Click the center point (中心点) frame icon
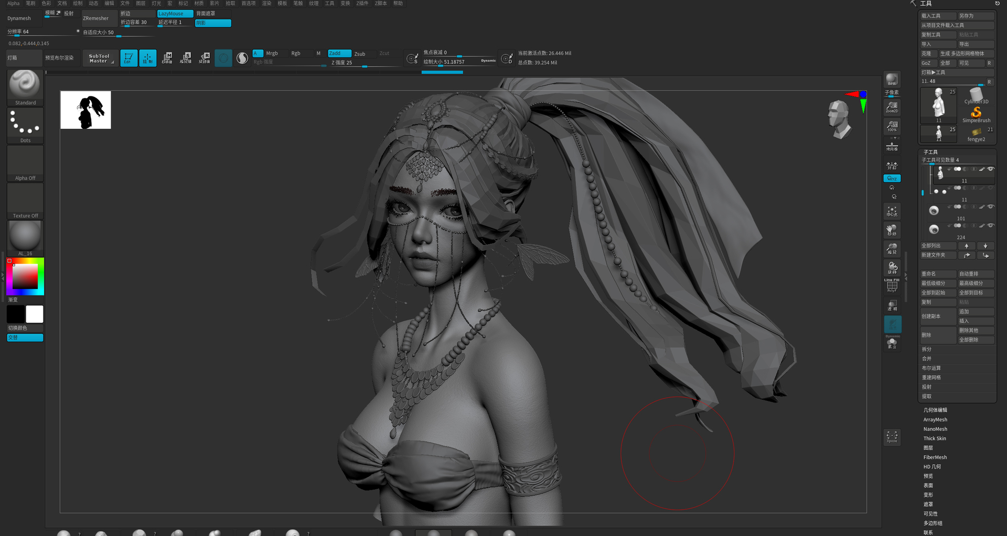Viewport: 1007px width, 536px height. pos(892,211)
